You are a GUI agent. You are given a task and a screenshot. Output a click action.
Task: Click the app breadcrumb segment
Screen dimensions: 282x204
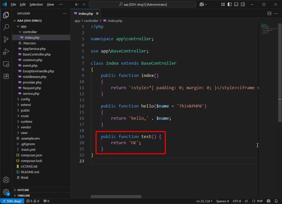[77, 21]
